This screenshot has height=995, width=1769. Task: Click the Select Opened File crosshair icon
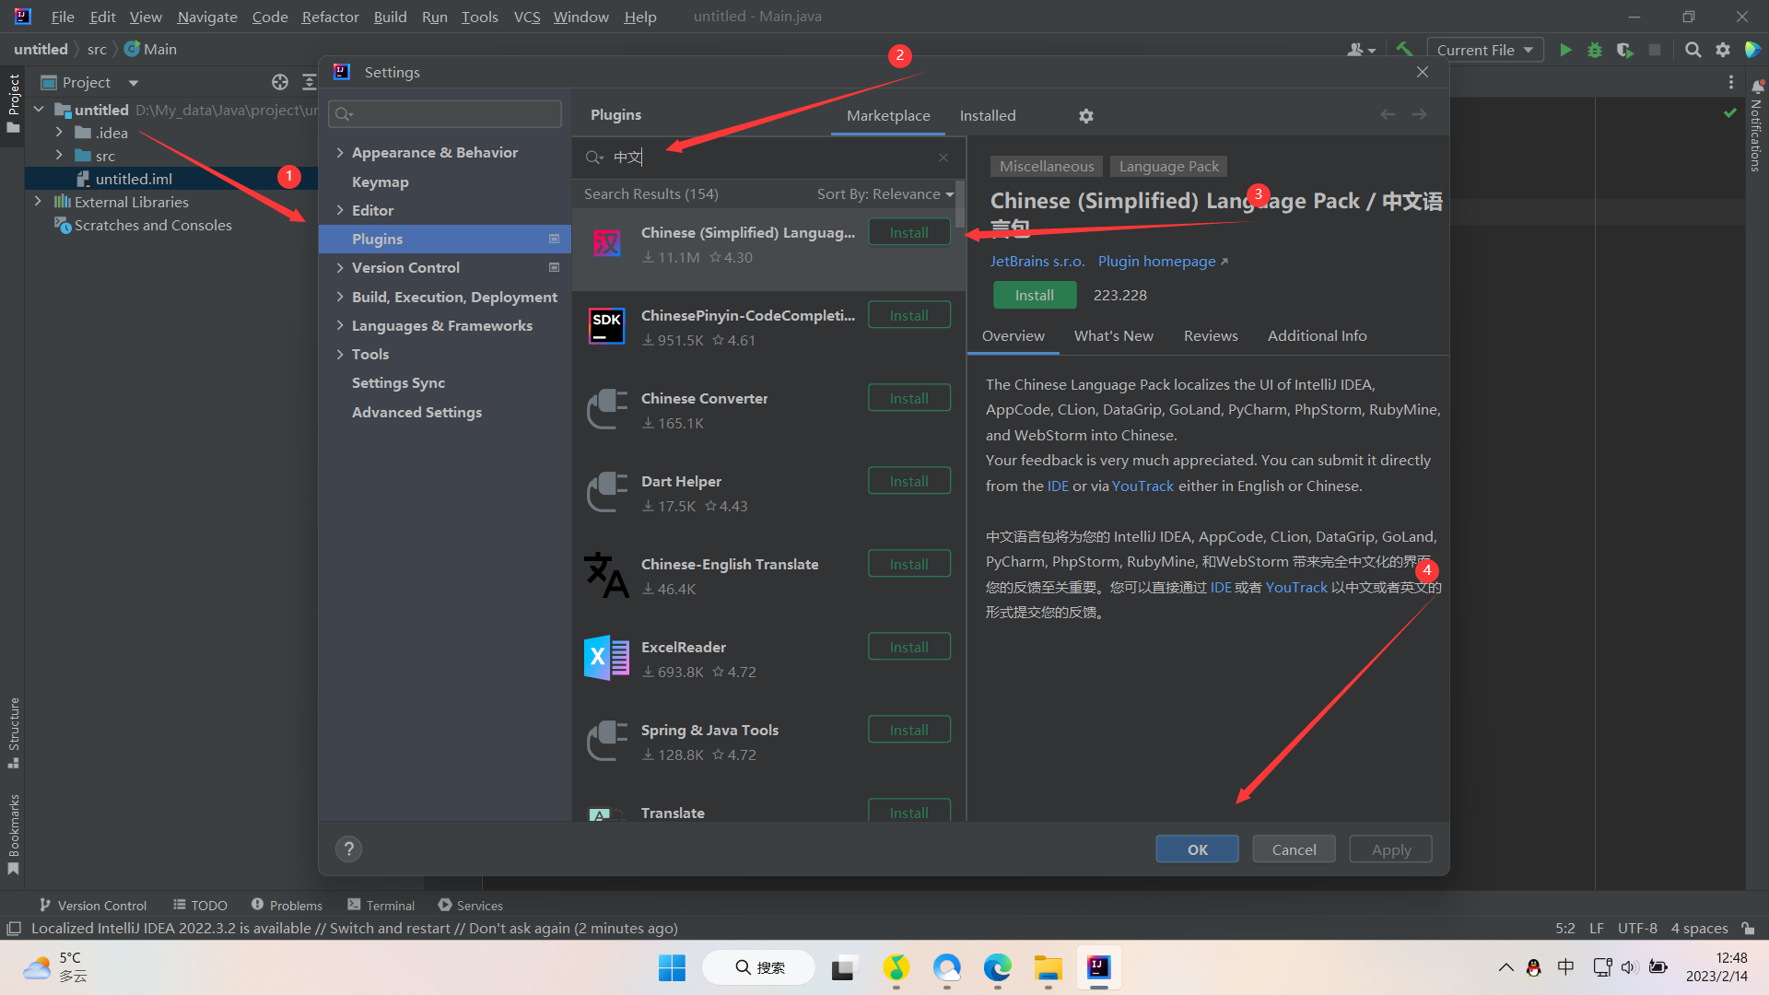[280, 82]
